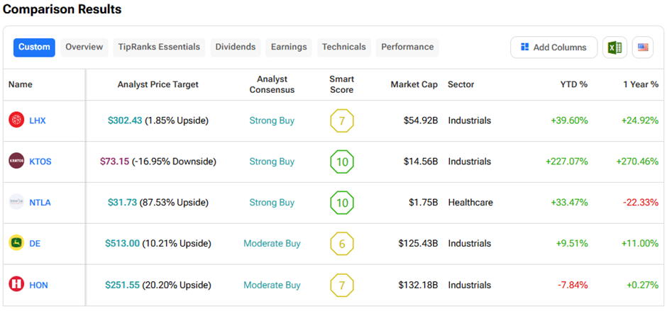The image size is (667, 311).
Task: Click DE price target $513.00
Action: pyautogui.click(x=123, y=244)
